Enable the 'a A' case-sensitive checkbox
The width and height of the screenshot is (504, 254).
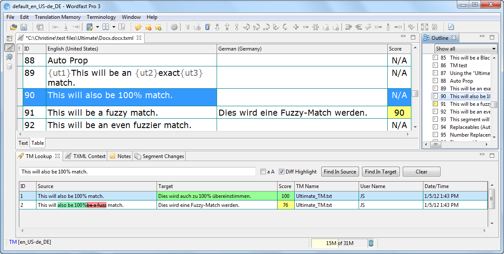tap(263, 172)
